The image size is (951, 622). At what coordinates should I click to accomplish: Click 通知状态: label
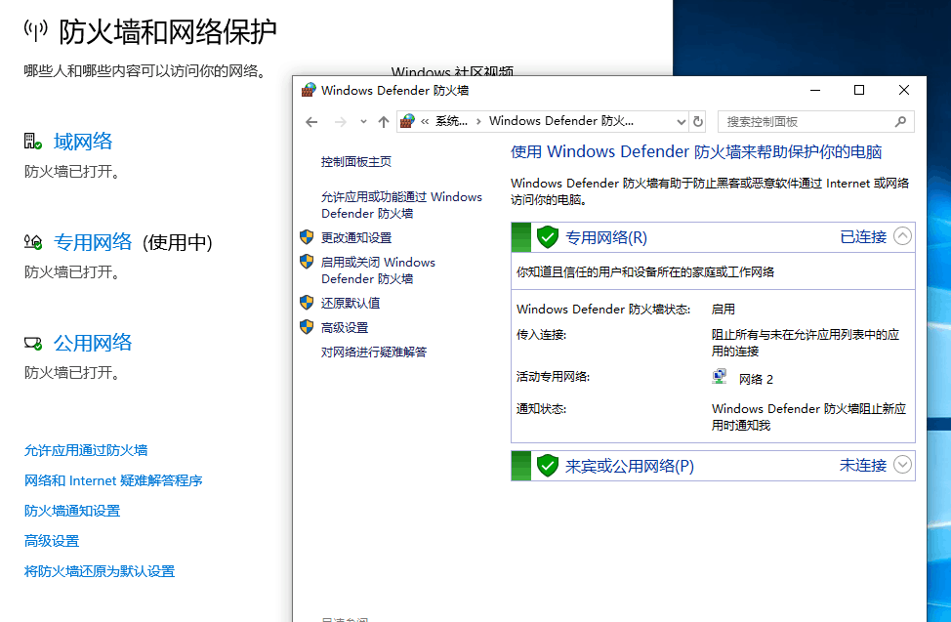point(541,409)
